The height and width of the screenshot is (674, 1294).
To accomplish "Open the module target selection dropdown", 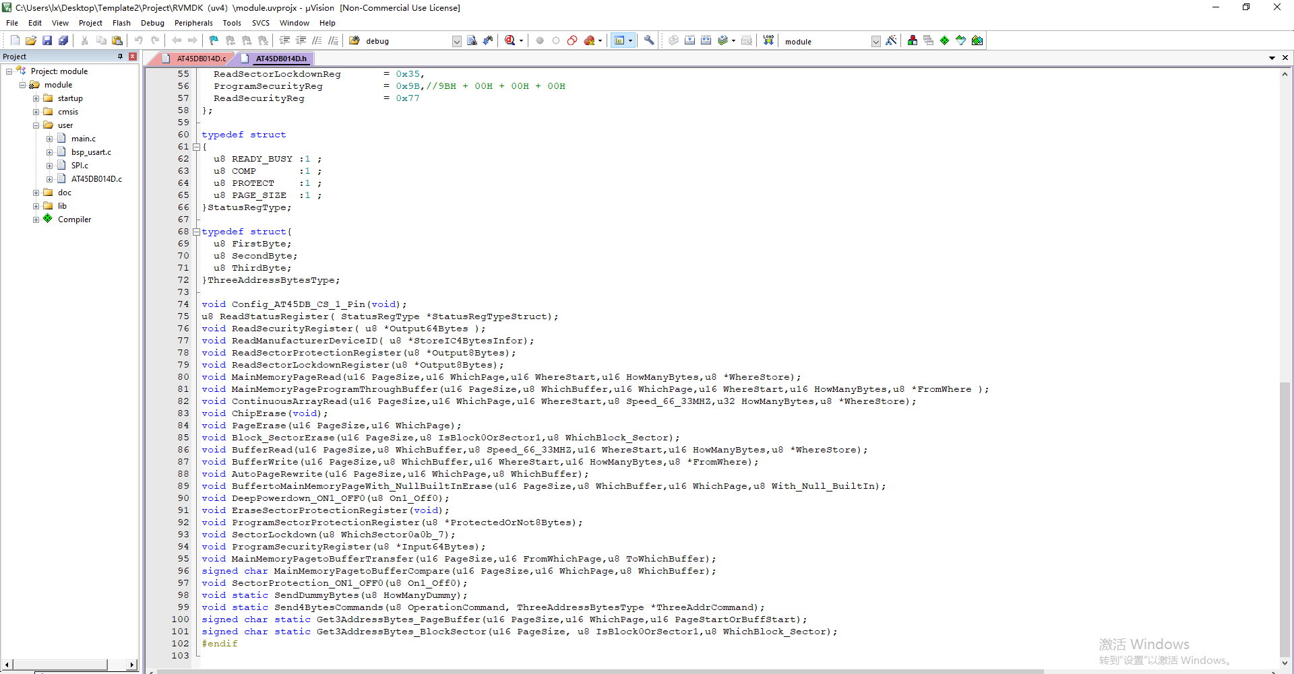I will (876, 42).
